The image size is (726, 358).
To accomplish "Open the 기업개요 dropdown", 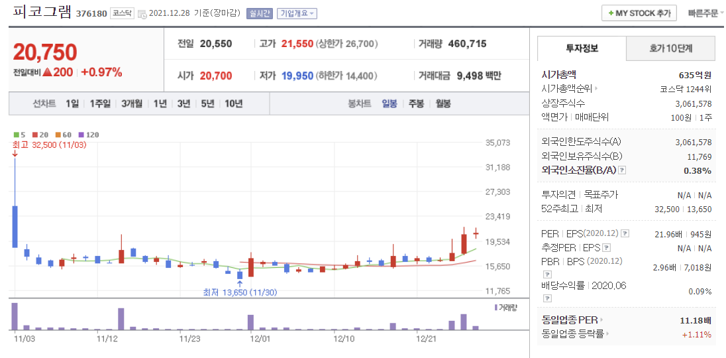I will (x=297, y=13).
